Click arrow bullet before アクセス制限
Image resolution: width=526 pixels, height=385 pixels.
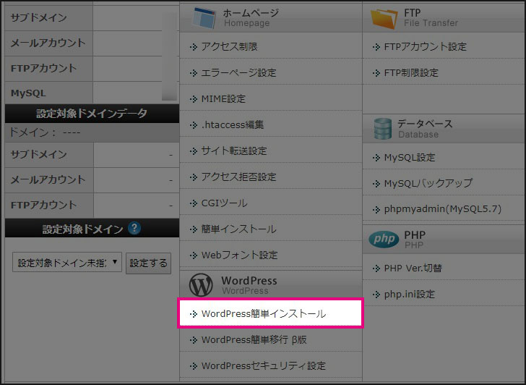coord(193,47)
